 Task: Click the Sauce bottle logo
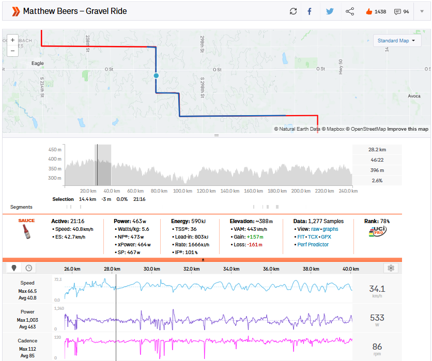click(x=26, y=232)
